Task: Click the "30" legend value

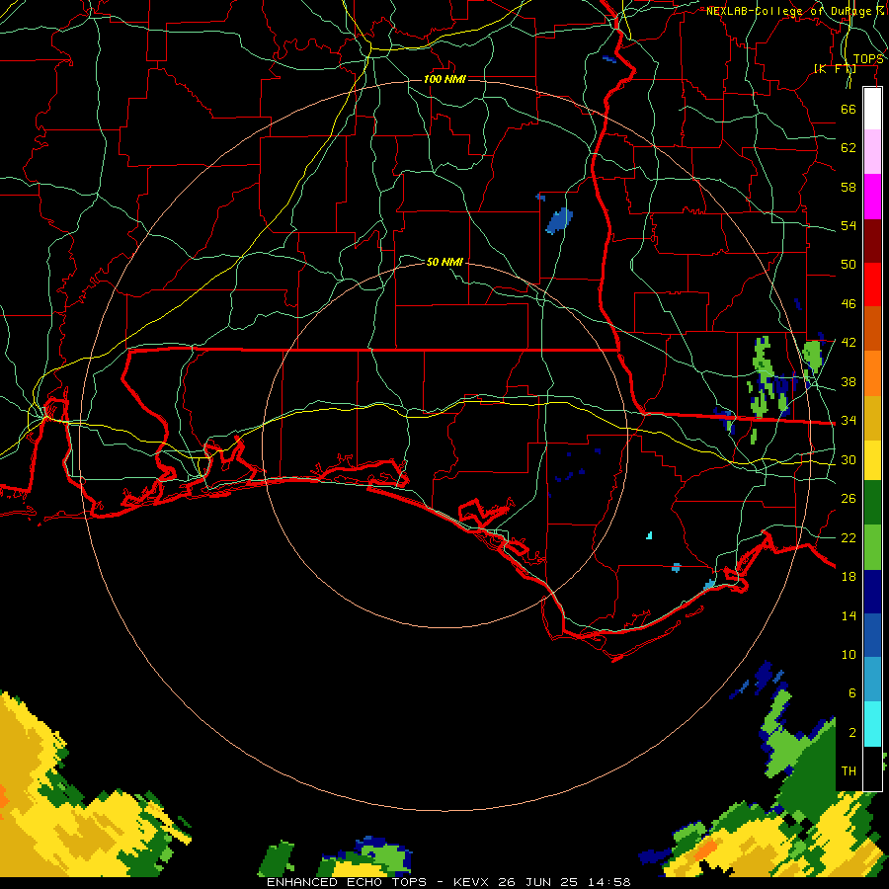Action: [x=849, y=459]
